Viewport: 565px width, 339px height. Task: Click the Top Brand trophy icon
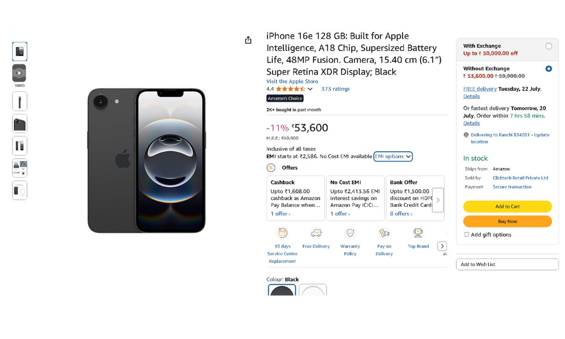click(x=418, y=233)
